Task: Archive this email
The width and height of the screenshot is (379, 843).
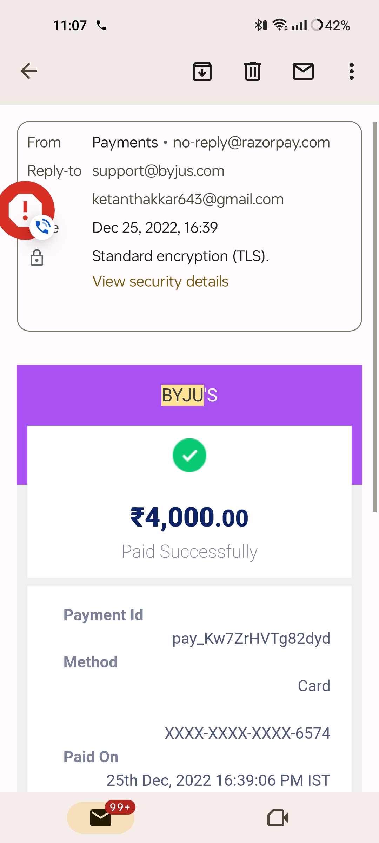Action: point(202,71)
